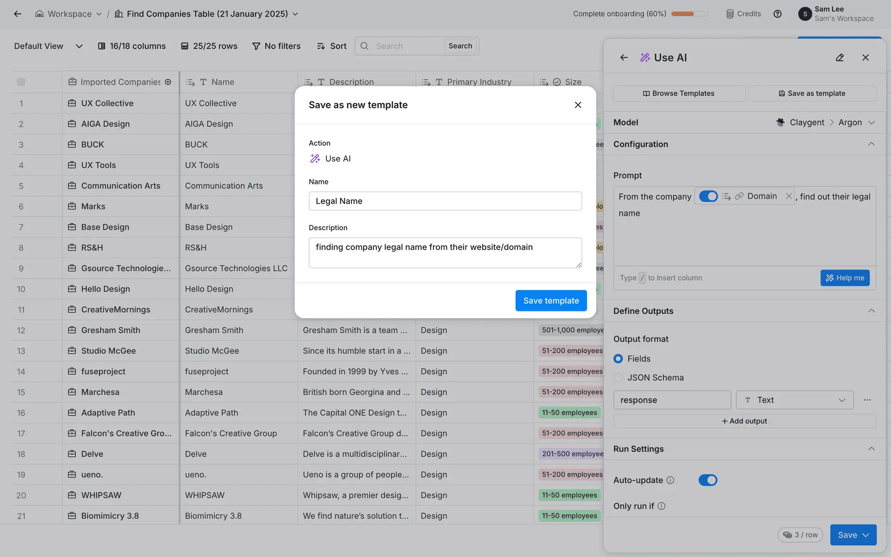
Task: Click the help question mark icon
Action: (x=777, y=14)
